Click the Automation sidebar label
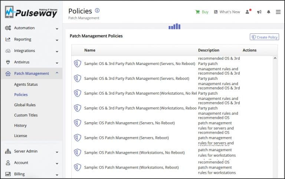The image size is (285, 179). tap(24, 28)
